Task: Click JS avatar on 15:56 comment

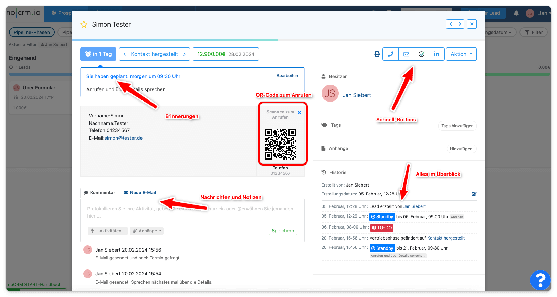Action: pos(87,250)
